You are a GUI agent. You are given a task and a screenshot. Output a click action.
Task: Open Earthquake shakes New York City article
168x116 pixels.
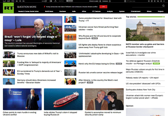click(141, 90)
